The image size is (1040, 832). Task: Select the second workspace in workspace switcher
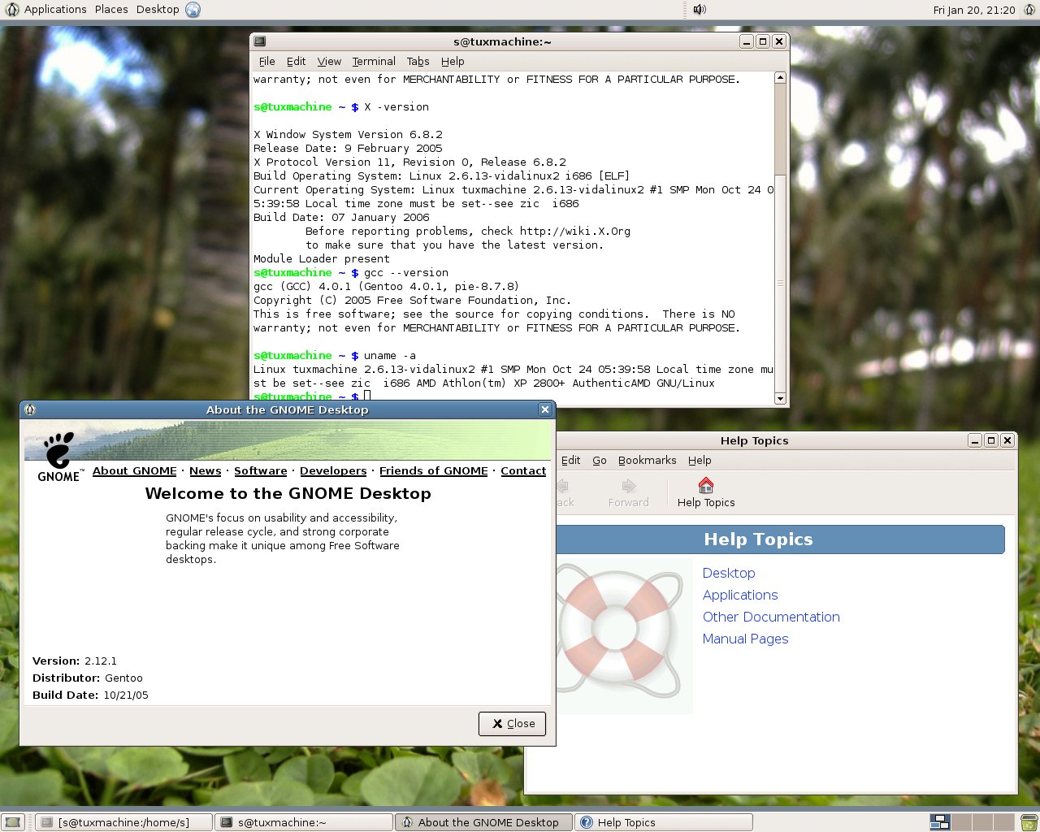[962, 822]
